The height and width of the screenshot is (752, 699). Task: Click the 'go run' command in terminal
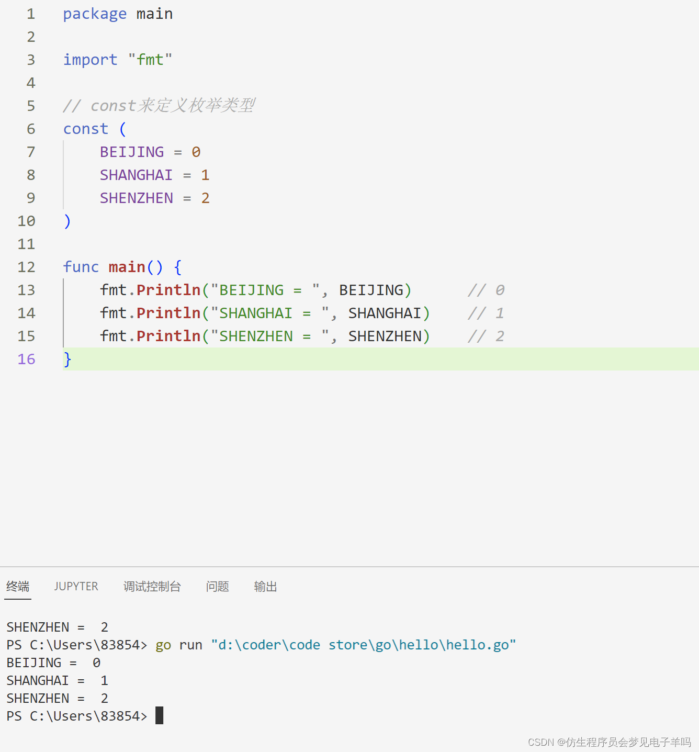[x=179, y=645]
